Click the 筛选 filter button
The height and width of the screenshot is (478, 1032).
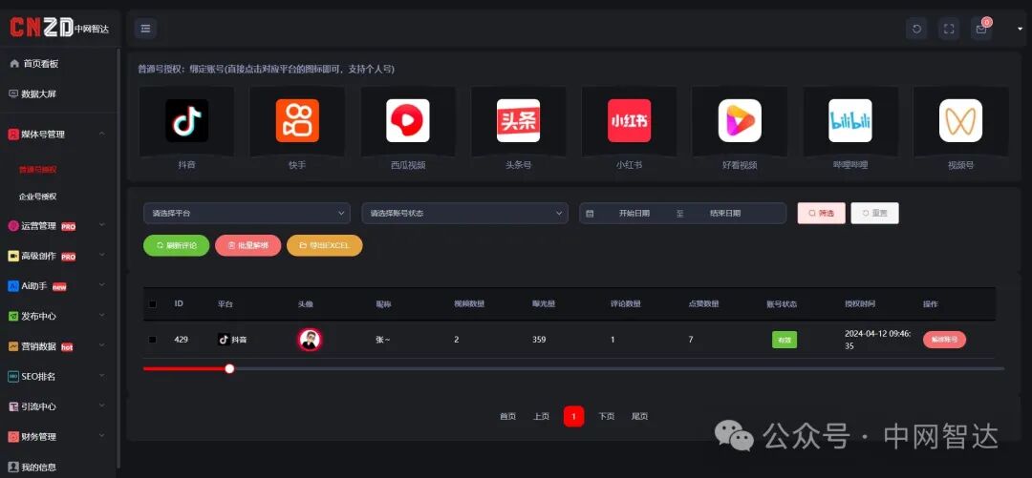tap(822, 213)
